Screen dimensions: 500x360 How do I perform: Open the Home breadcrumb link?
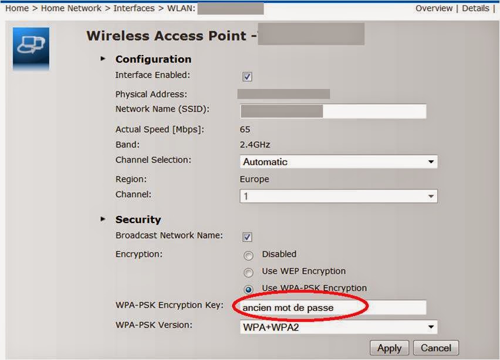click(16, 8)
